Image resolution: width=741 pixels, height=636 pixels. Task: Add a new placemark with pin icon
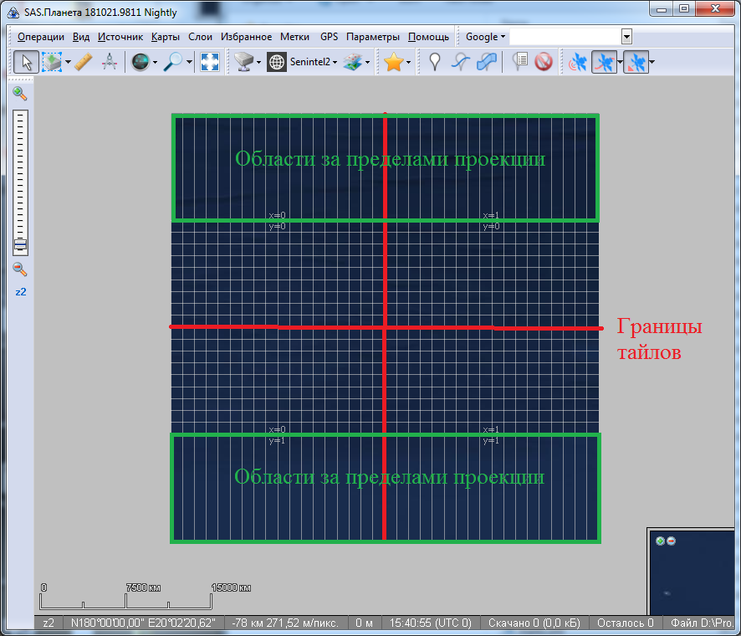point(434,62)
